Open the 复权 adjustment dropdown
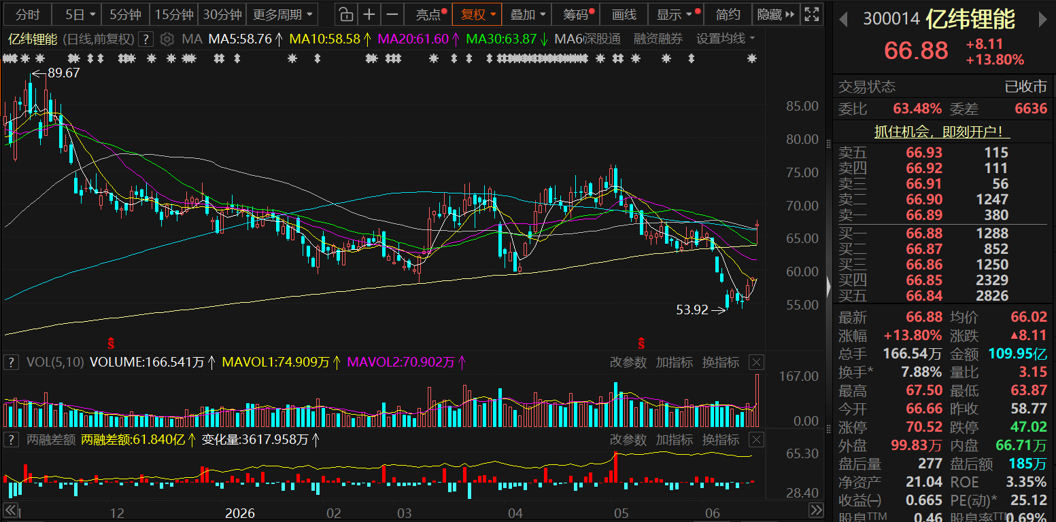 (x=479, y=14)
